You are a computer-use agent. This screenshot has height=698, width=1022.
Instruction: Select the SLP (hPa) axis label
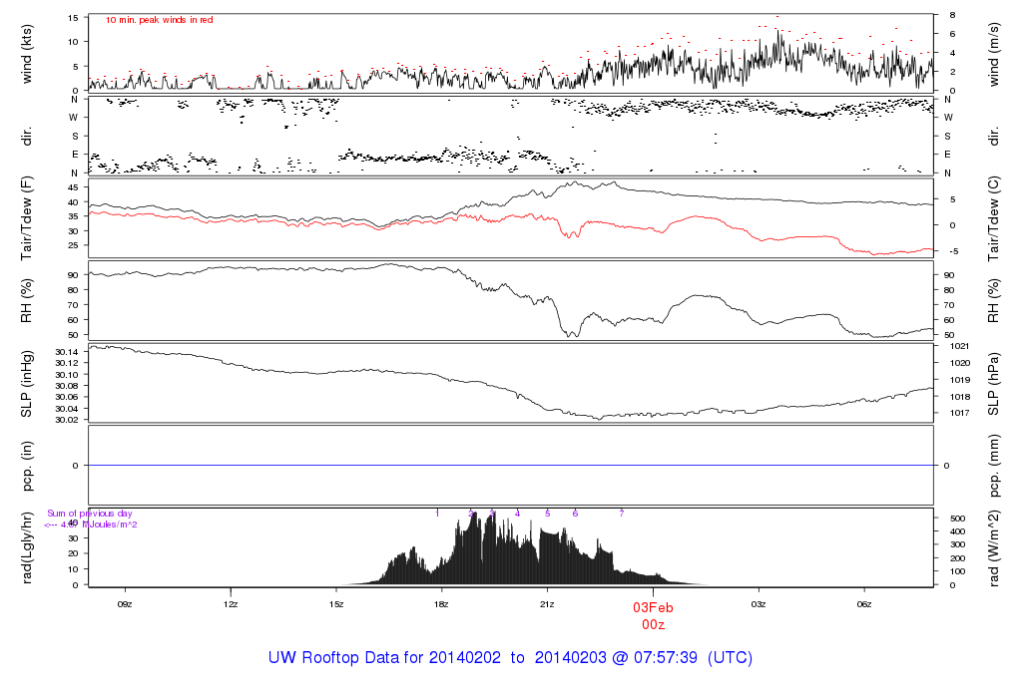pos(997,384)
